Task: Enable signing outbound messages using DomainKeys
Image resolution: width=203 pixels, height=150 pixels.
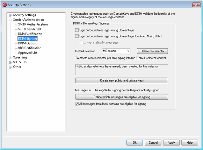Action: coord(77,30)
